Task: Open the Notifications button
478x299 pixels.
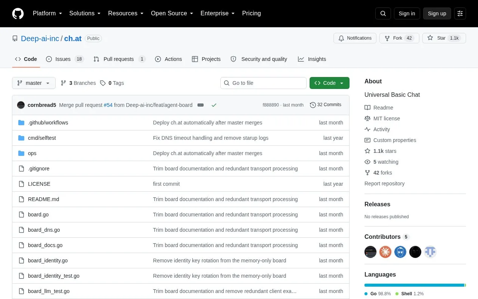Action: 355,38
